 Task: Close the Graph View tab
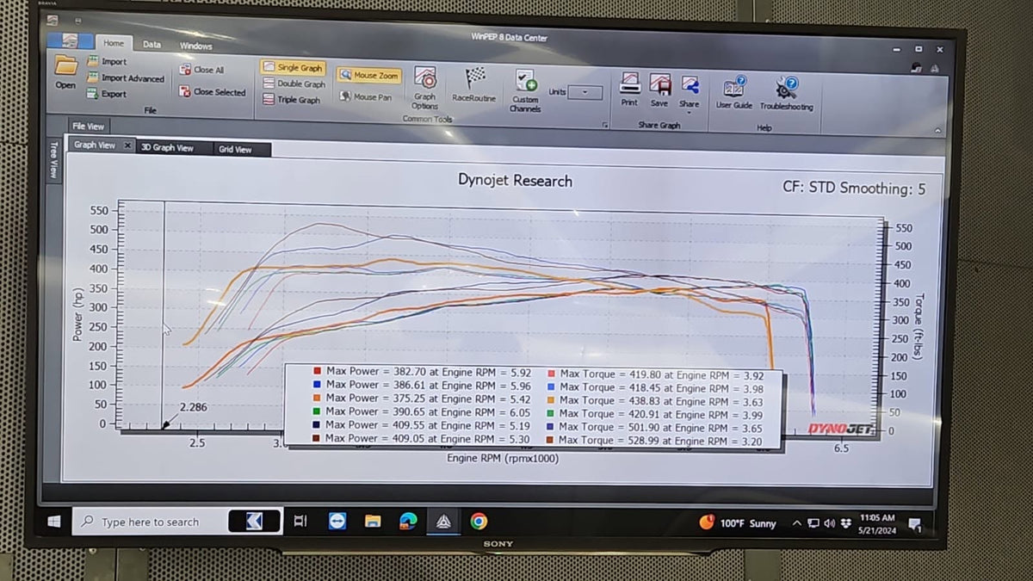tap(127, 145)
